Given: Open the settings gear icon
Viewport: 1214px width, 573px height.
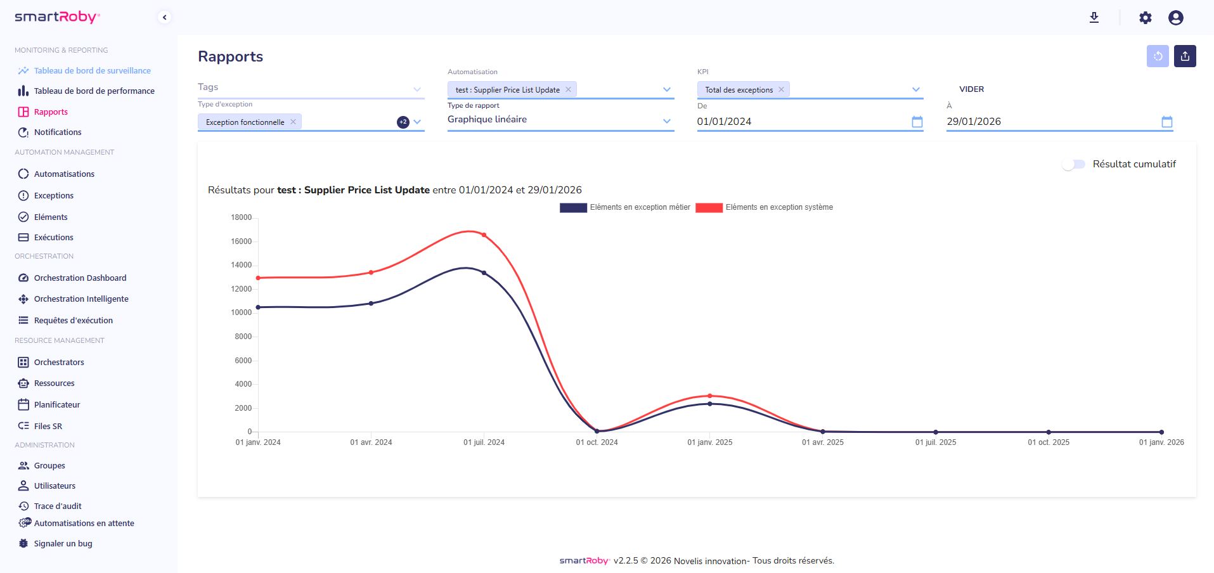Looking at the screenshot, I should click(x=1145, y=18).
